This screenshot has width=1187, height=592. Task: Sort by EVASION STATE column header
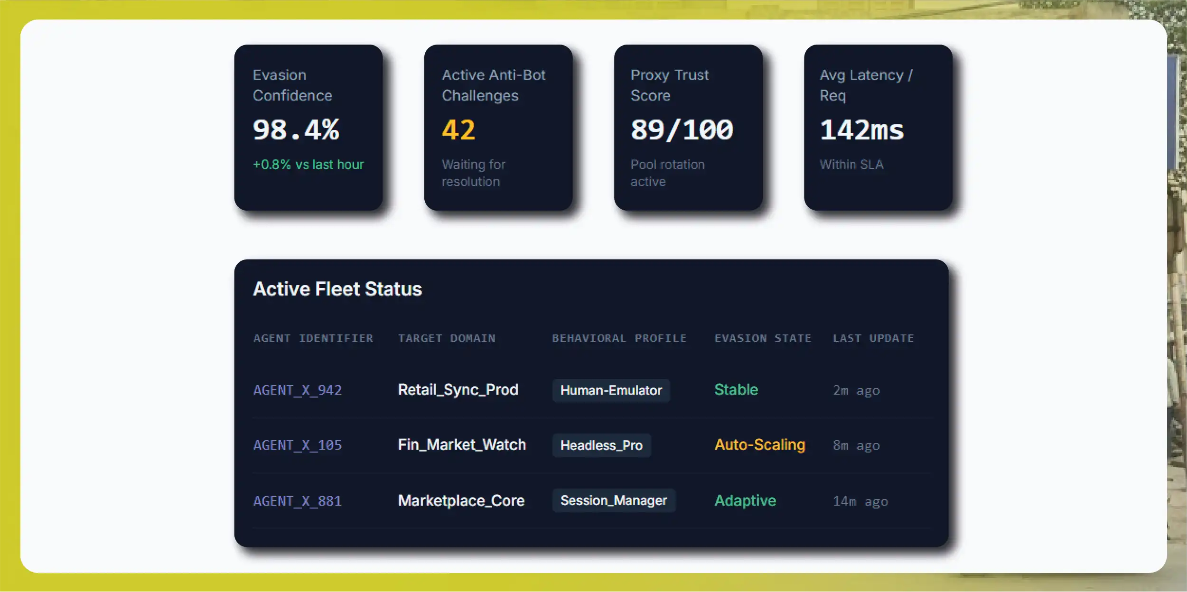[x=763, y=338]
